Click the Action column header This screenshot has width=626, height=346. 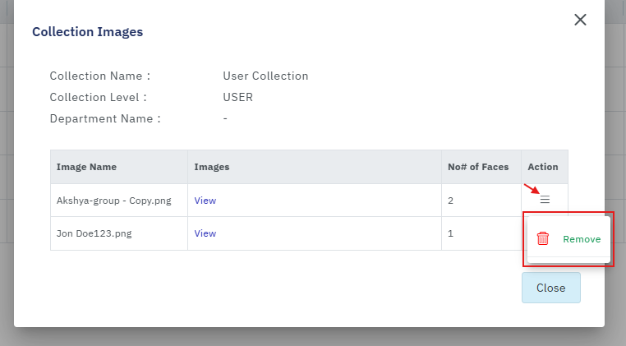click(543, 167)
